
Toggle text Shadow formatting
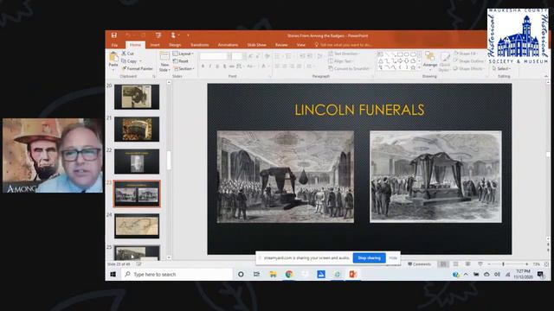point(224,67)
